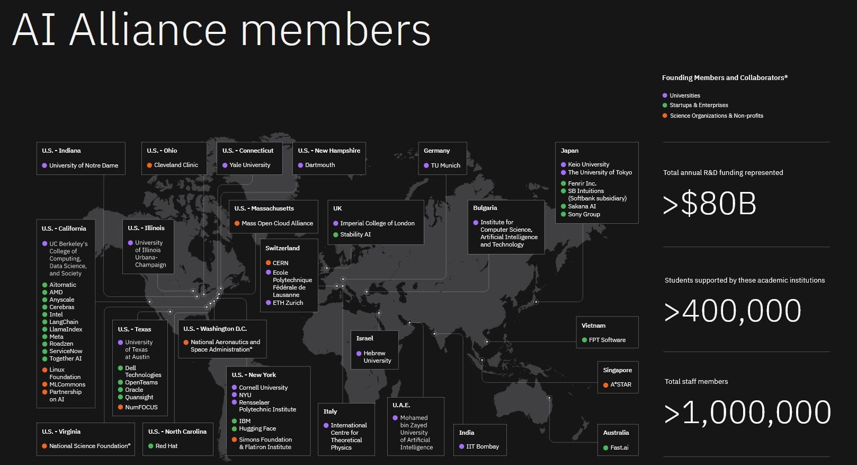The height and width of the screenshot is (465, 857).
Task: Click the 'Bulgaria' box heading
Action: click(485, 208)
